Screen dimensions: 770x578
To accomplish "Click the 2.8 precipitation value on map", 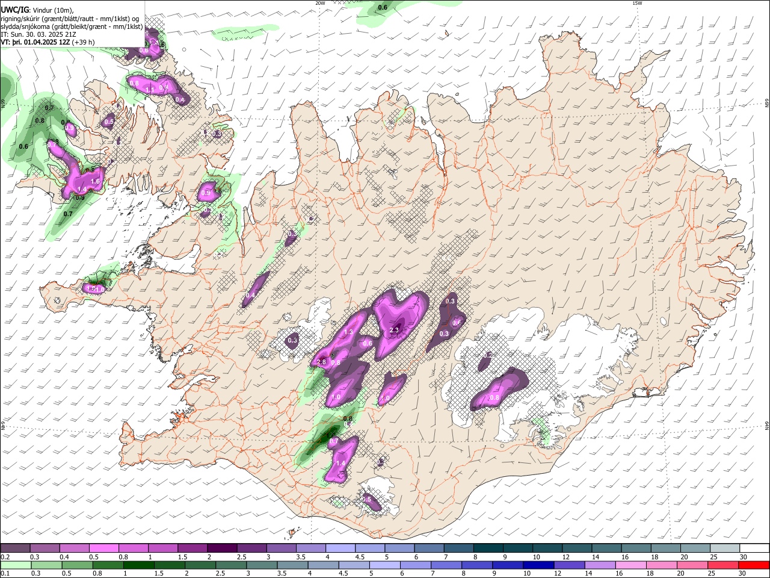I will 321,362.
